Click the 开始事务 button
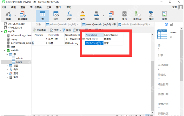Screen dimensions: 184x116 (x=39, y=30)
